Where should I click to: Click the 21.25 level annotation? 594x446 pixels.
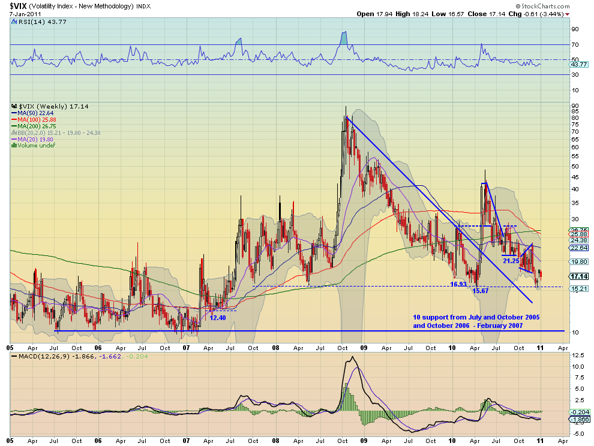[x=511, y=261]
